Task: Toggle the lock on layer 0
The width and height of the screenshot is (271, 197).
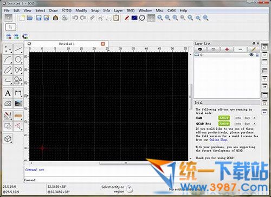Action: pyautogui.click(x=257, y=55)
